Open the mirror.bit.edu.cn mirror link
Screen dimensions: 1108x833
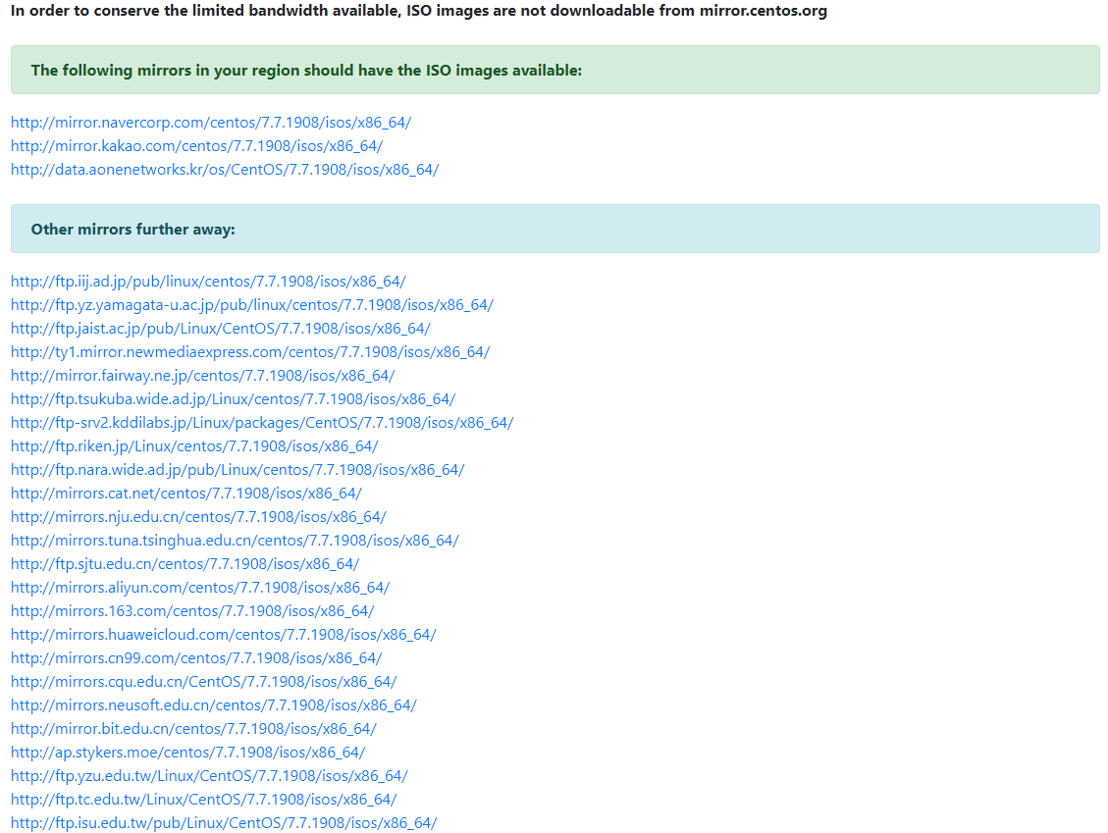[x=193, y=728]
